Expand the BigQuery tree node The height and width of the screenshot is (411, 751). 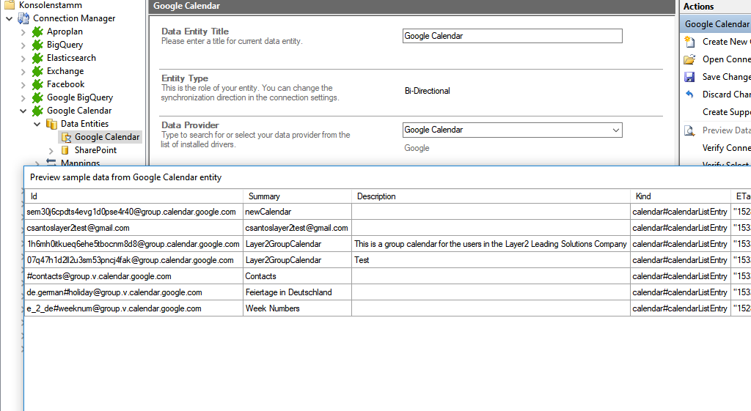click(23, 45)
